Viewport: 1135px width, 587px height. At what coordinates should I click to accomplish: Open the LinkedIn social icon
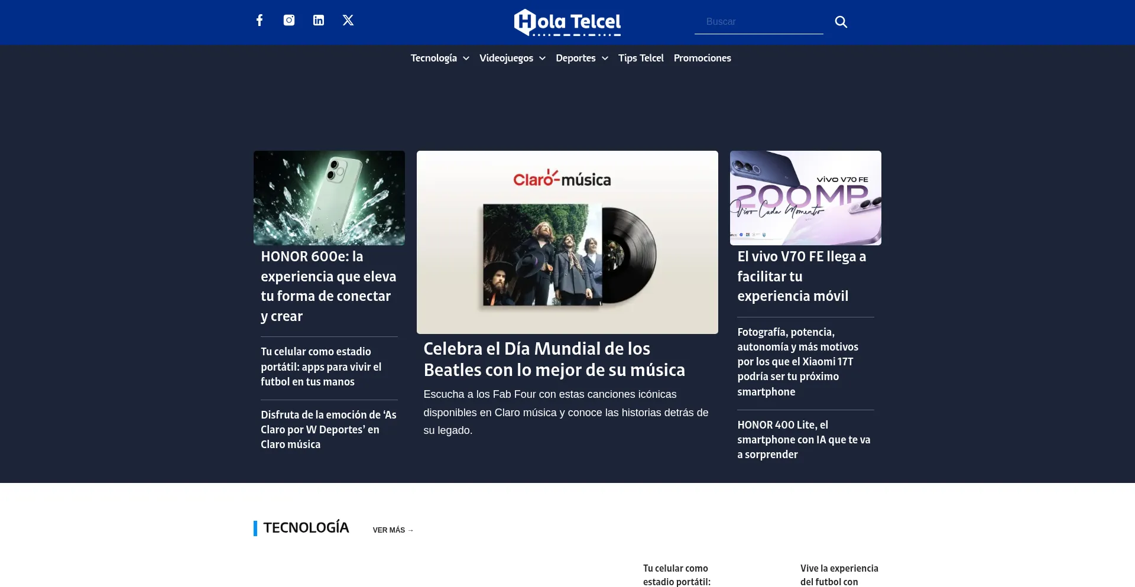319,20
